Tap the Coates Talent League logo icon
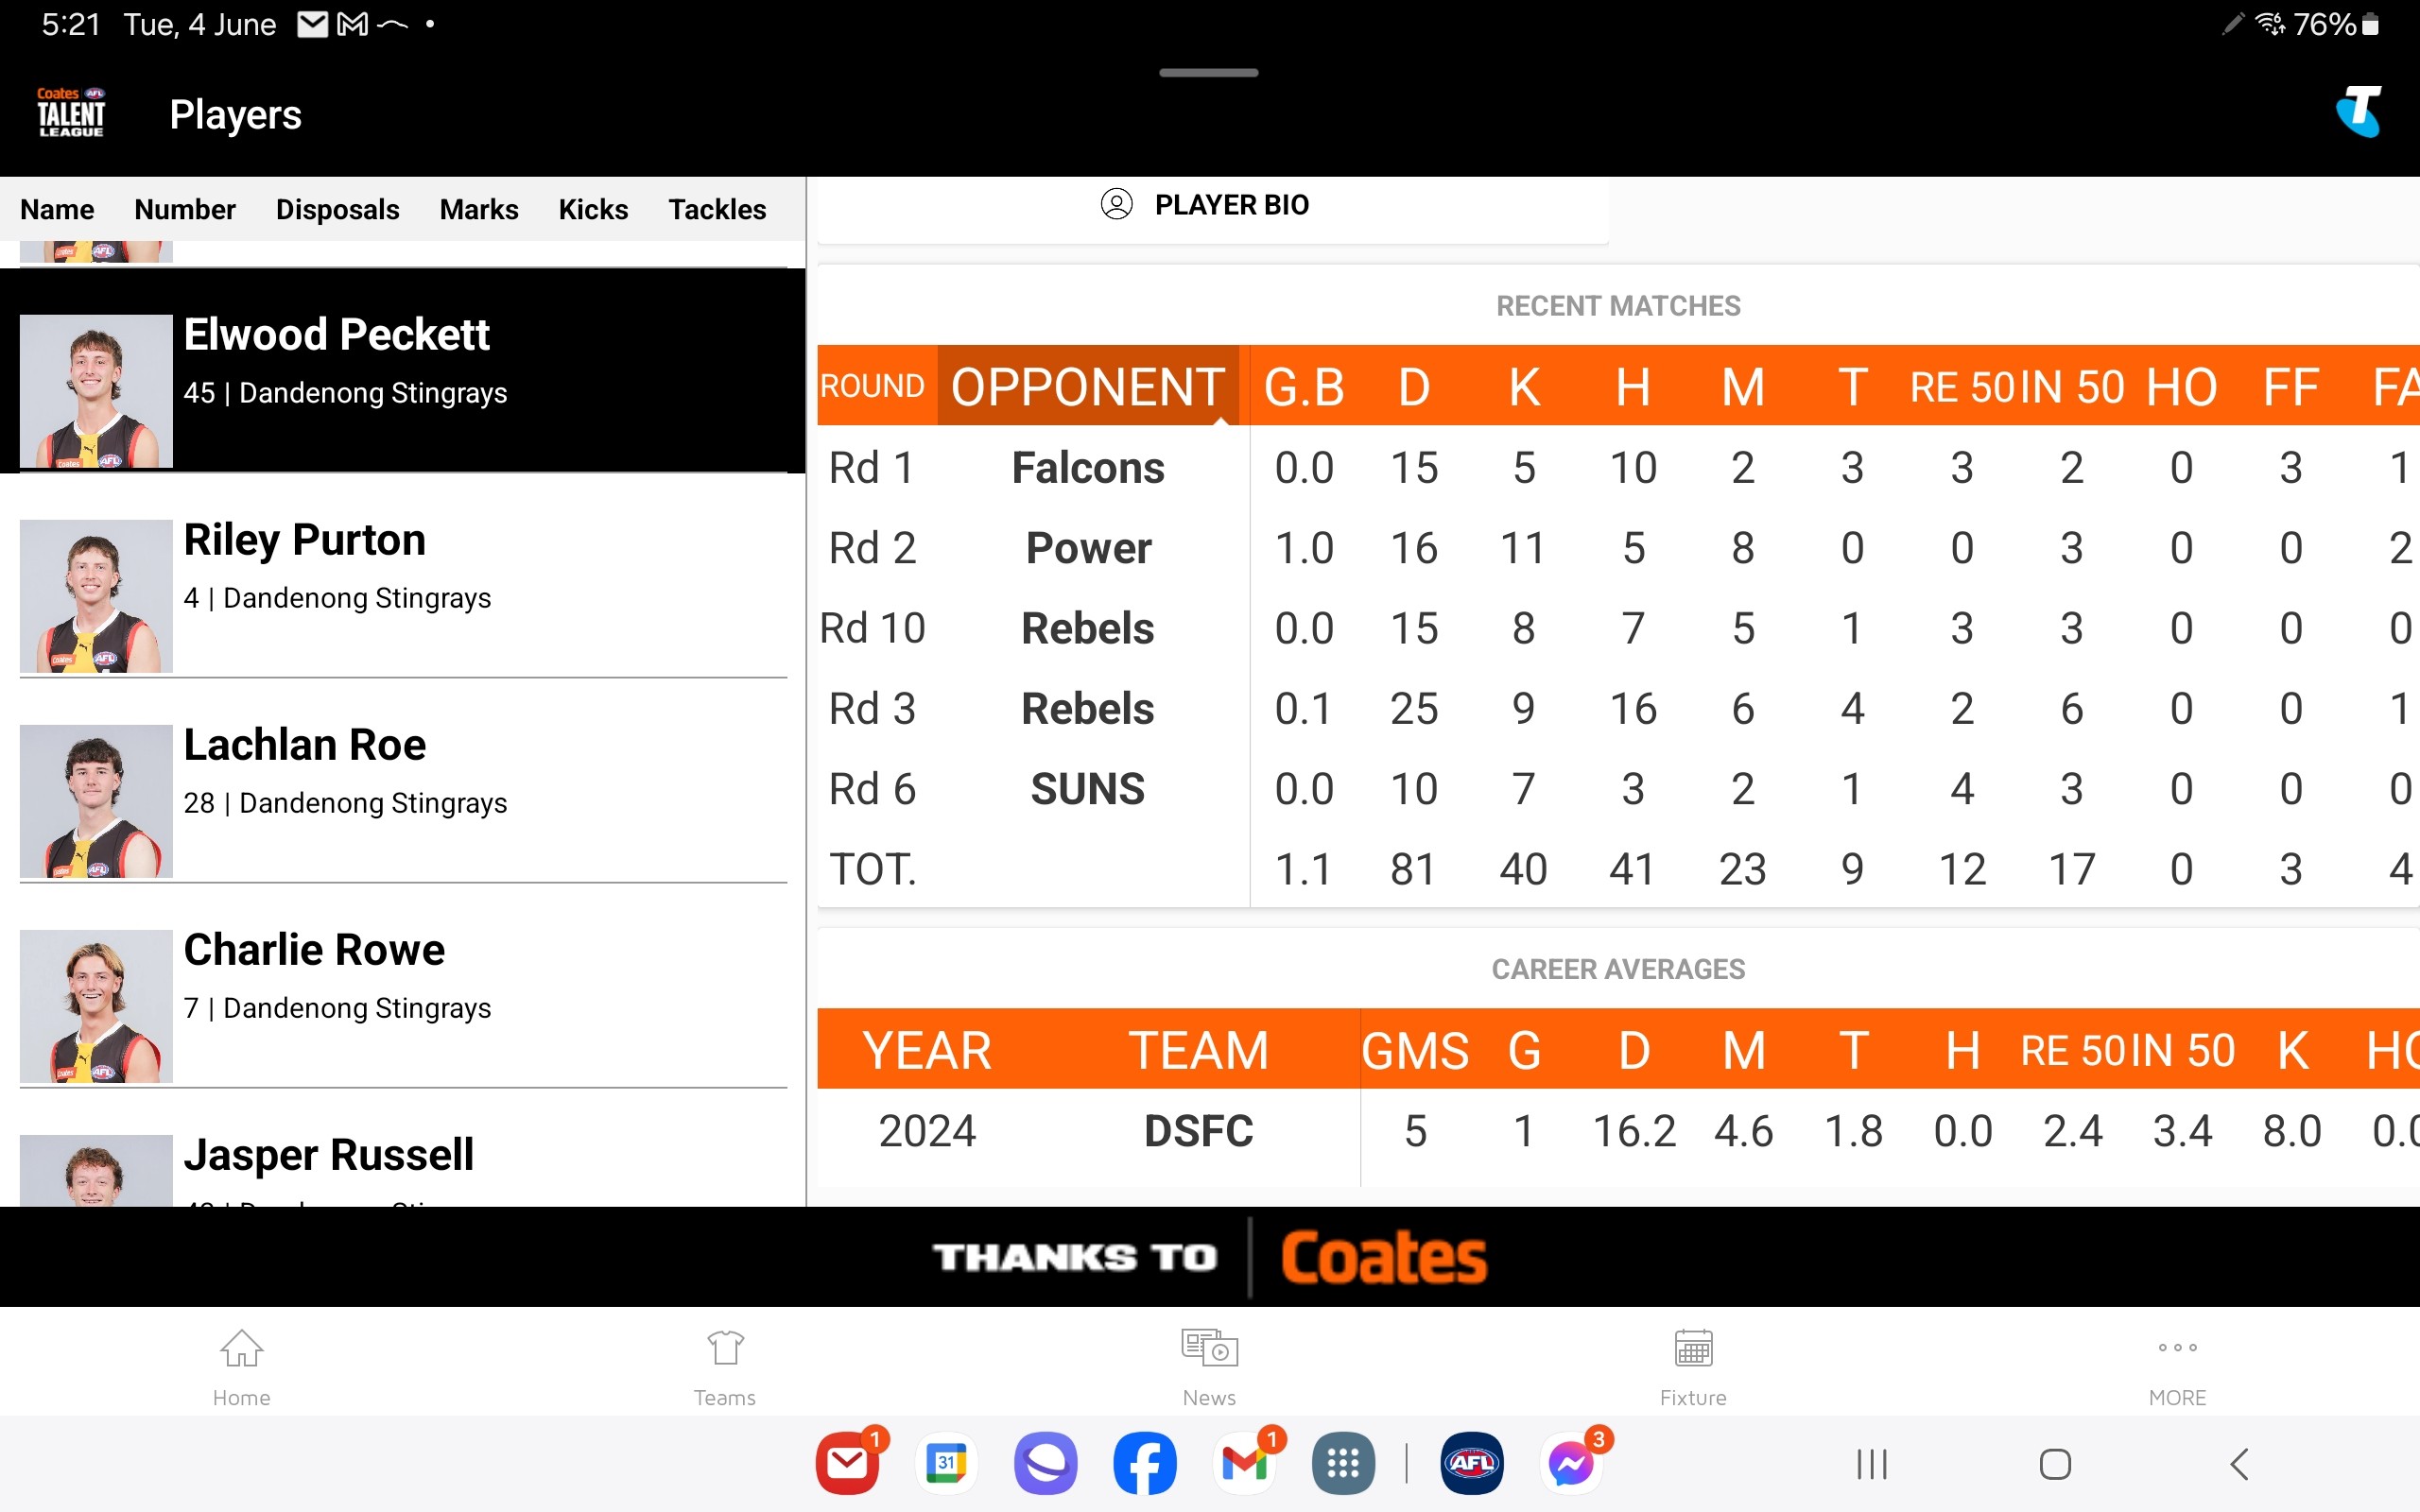Viewport: 2420px width, 1512px height. (70, 115)
